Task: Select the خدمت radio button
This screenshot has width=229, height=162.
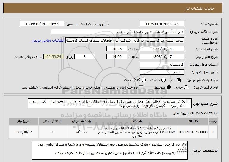Action: click(x=164, y=80)
